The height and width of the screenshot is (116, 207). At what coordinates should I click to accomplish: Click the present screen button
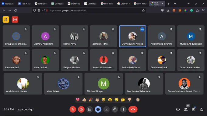[107, 109]
